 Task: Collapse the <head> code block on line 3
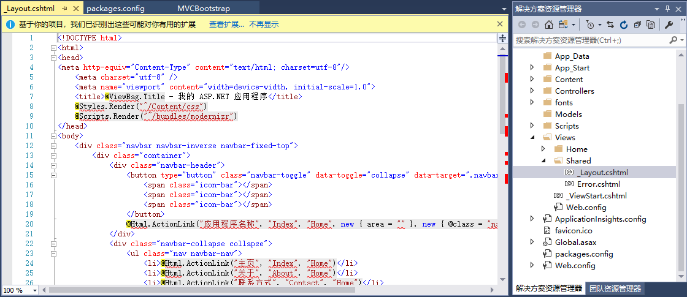(x=53, y=58)
